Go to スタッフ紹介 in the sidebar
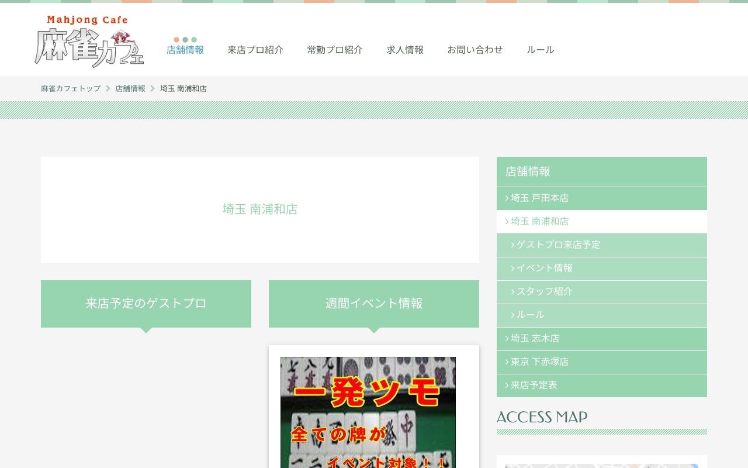Image resolution: width=748 pixels, height=468 pixels. pyautogui.click(x=544, y=292)
